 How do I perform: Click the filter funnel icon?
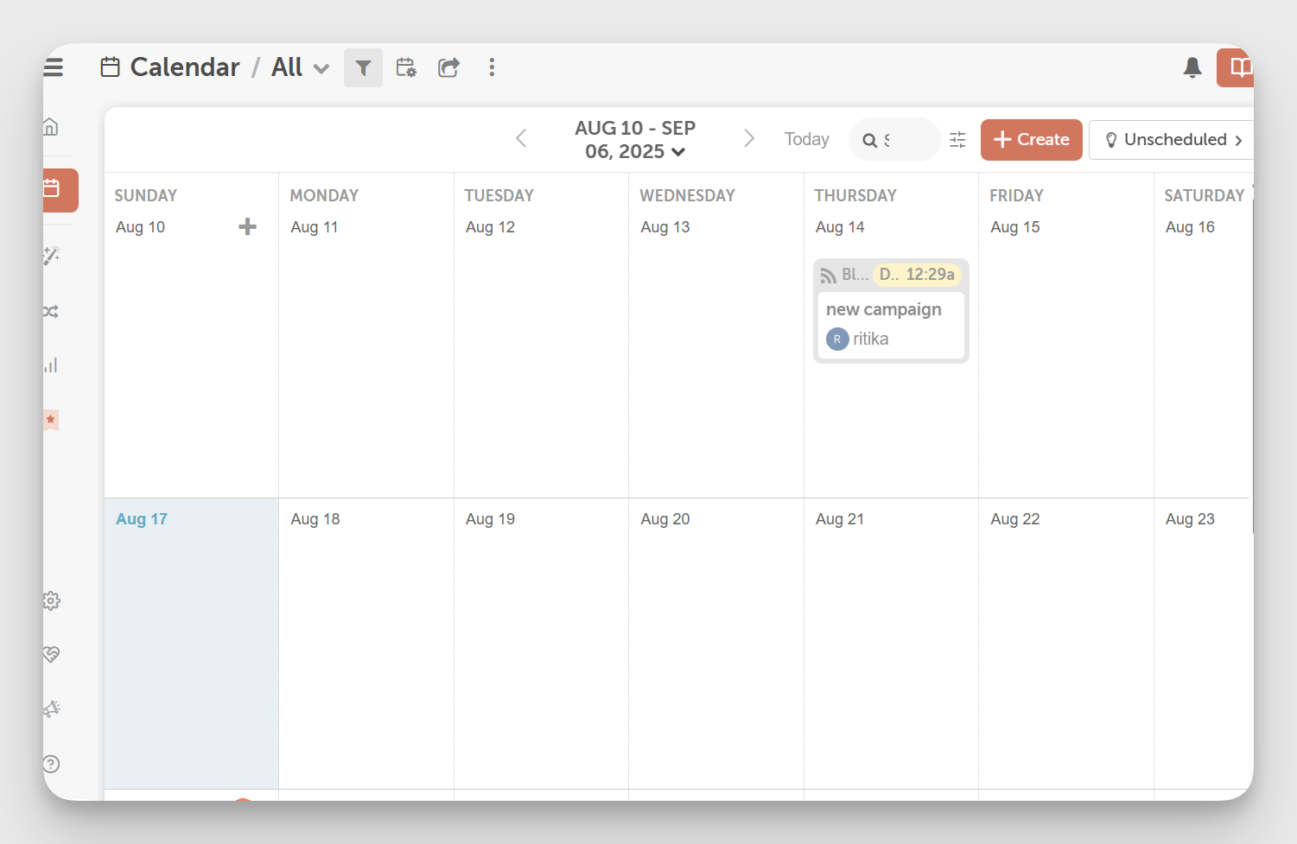click(x=363, y=67)
